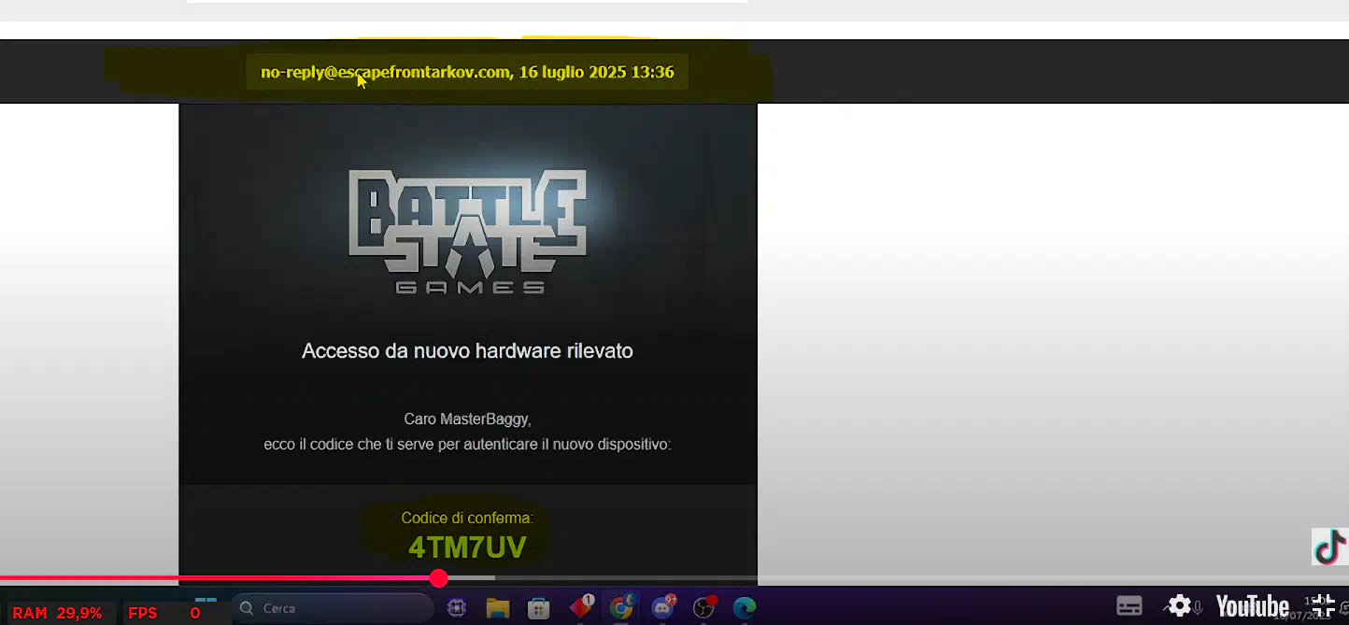Toggle subtitles button in video player
Screen dimensions: 1349x625
(1129, 605)
